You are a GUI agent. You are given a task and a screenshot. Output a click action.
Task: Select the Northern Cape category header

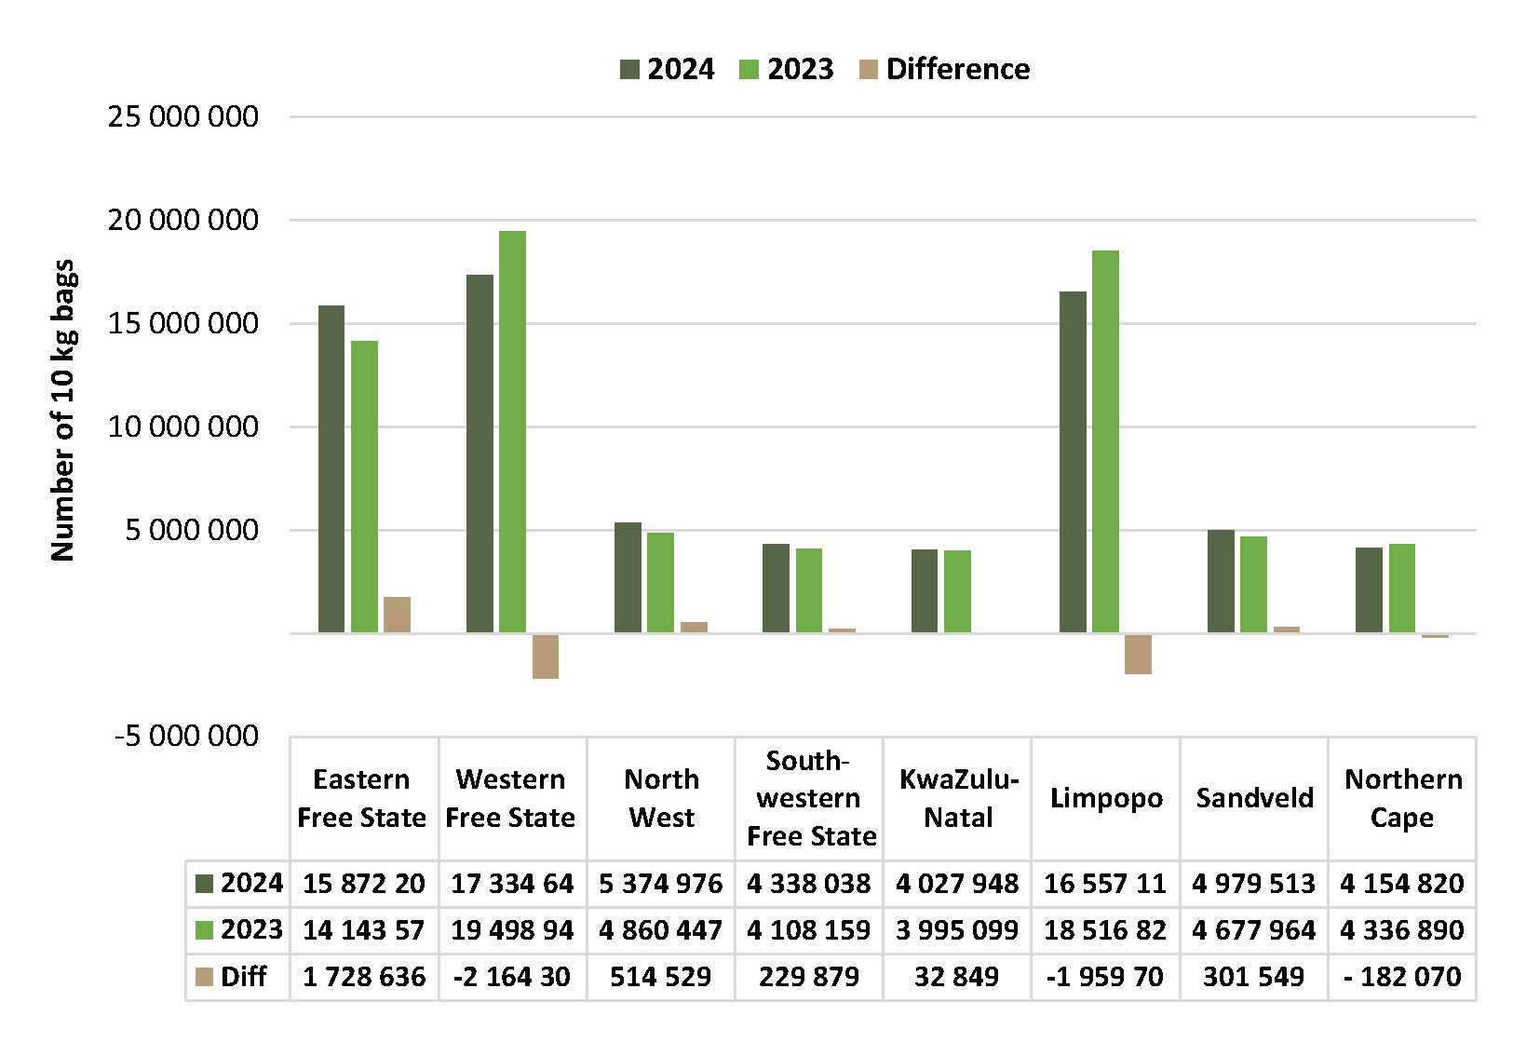tap(1403, 799)
